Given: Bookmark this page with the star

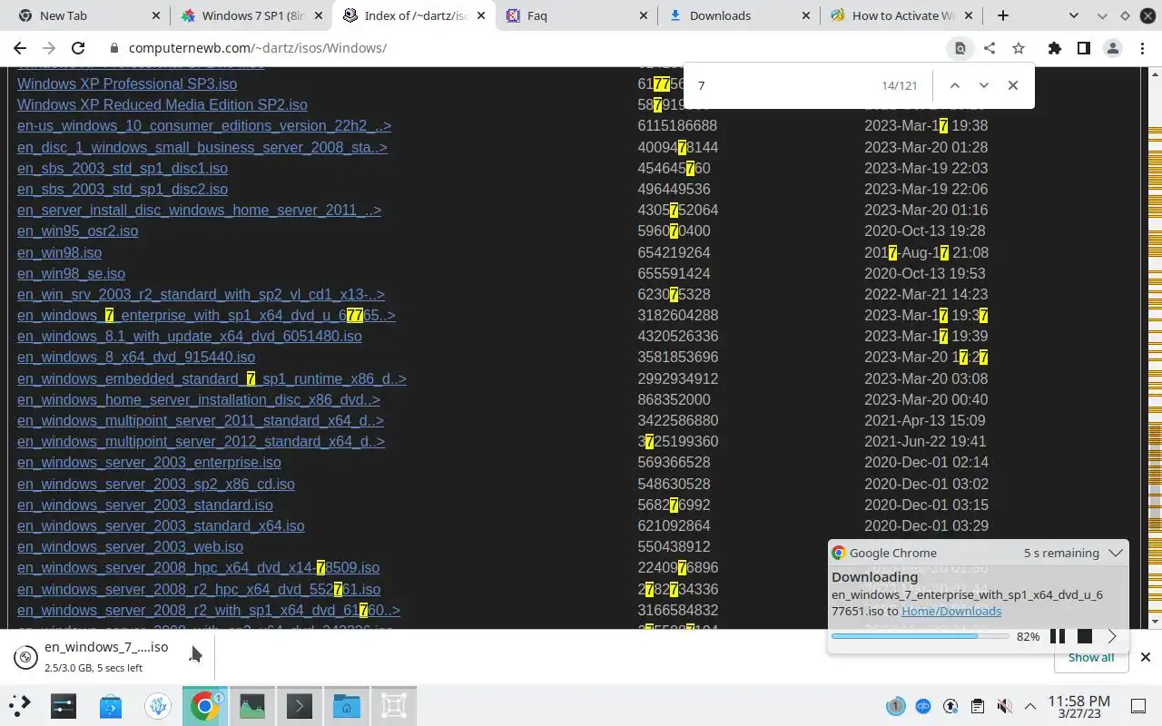Looking at the screenshot, I should [x=1019, y=48].
